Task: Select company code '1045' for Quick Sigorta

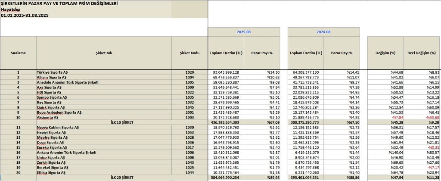Action: click(189, 107)
